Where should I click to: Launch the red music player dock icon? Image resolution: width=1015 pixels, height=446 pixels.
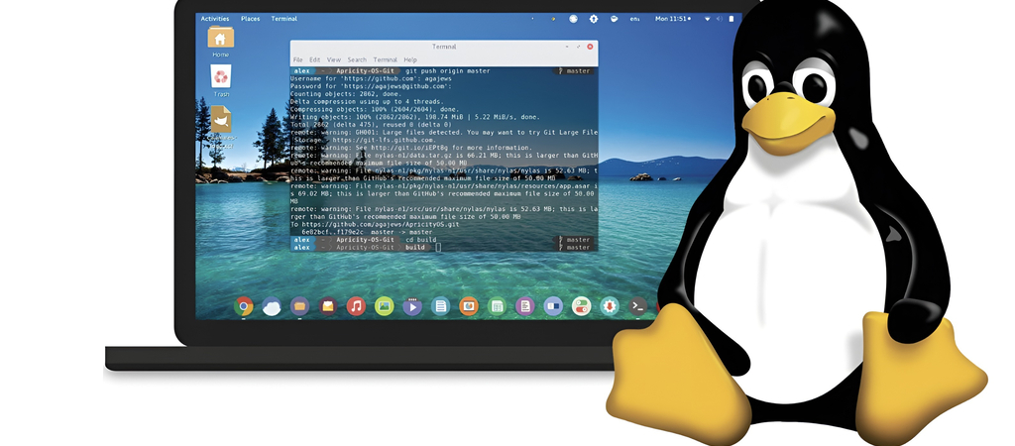pos(356,305)
